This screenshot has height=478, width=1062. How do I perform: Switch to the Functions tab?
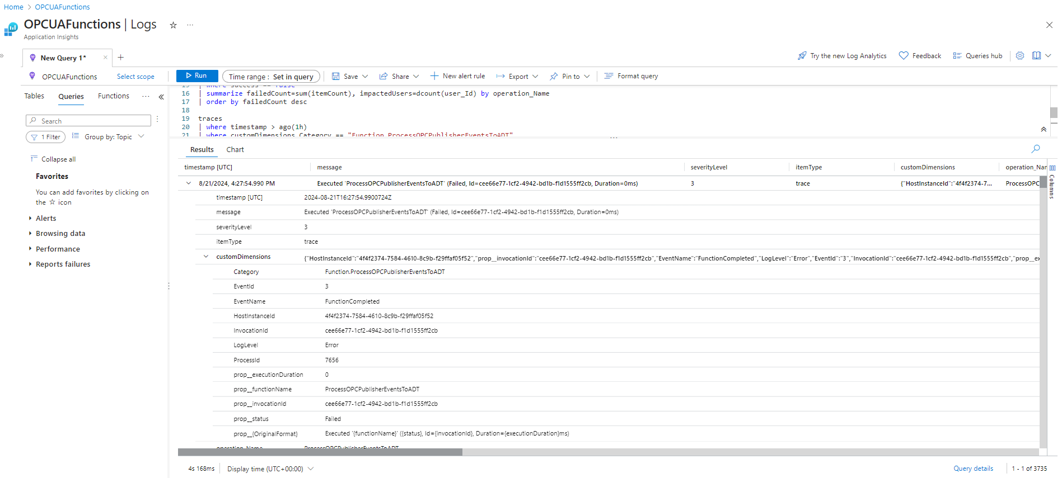[114, 96]
